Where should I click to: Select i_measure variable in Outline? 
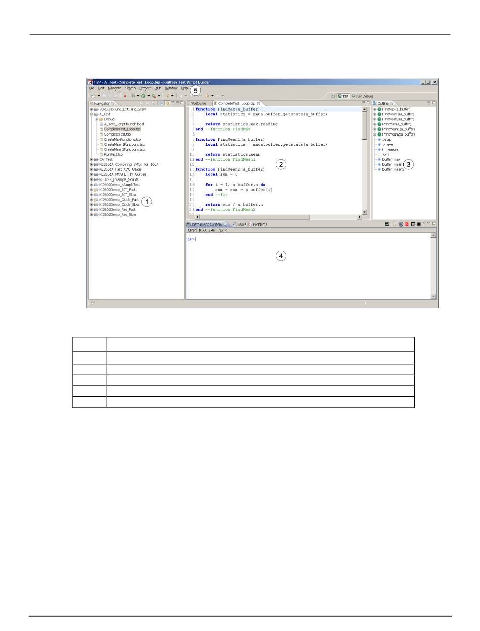click(391, 149)
